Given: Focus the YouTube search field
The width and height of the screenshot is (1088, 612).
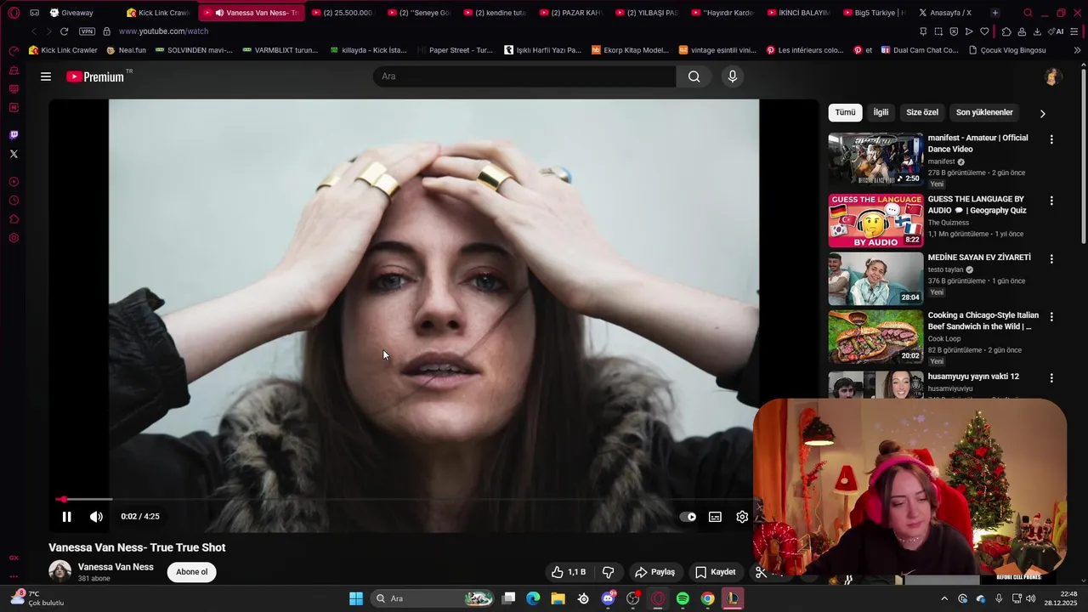Looking at the screenshot, I should [x=524, y=76].
